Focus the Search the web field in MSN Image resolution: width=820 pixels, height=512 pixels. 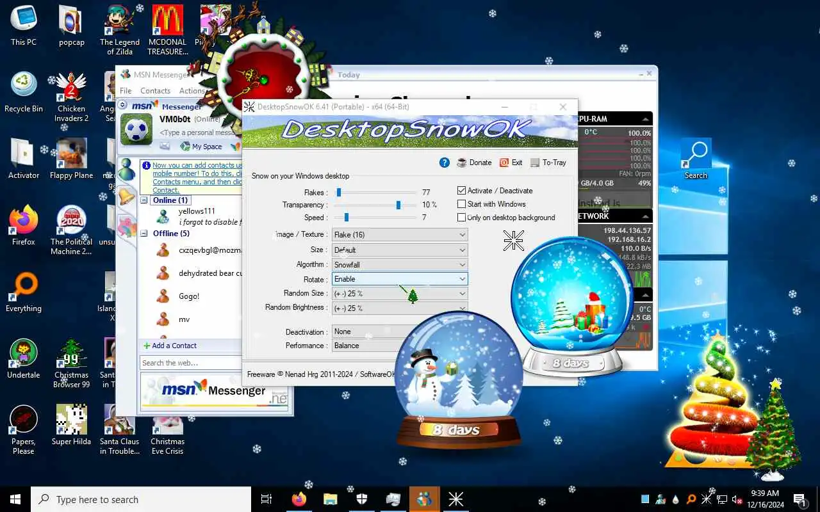190,363
